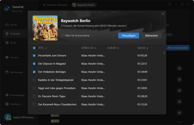Screen dimensions: 194x125
Task: Toggle the Filter für Konvertierte checkbox
Action: 62,36
